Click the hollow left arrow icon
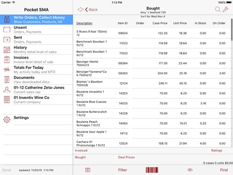 [80, 10]
